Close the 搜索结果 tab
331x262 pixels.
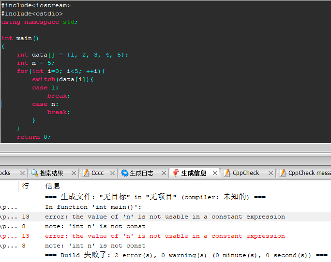pyautogui.click(x=74, y=173)
